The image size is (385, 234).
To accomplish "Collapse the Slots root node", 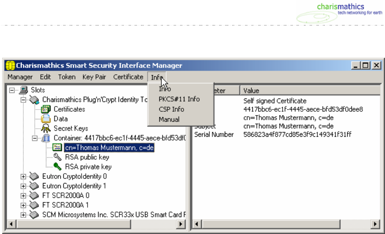I will (x=12, y=90).
